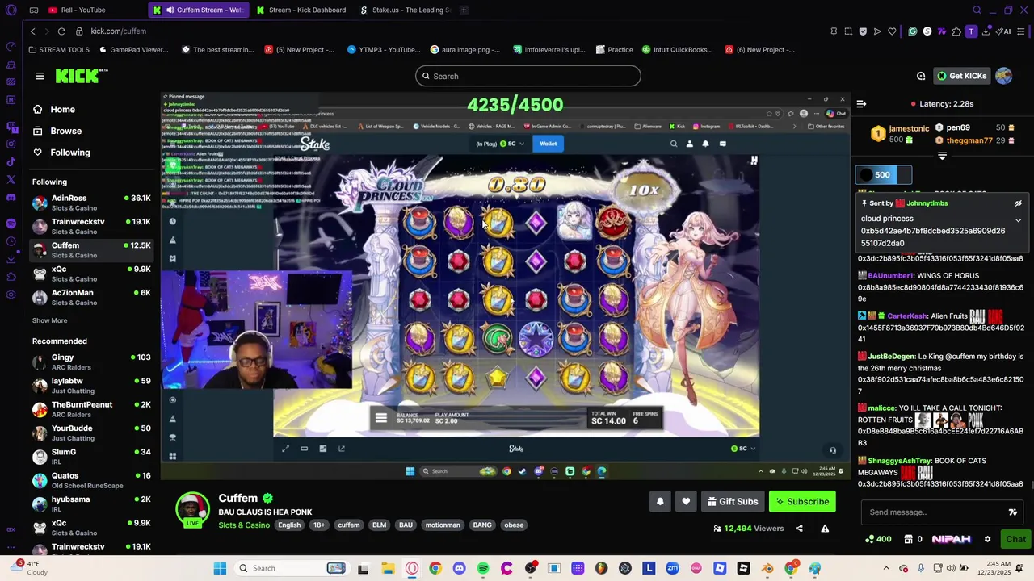This screenshot has height=581, width=1034.
Task: Take a snapshot with the toolbar capture icon
Action: tap(848, 31)
